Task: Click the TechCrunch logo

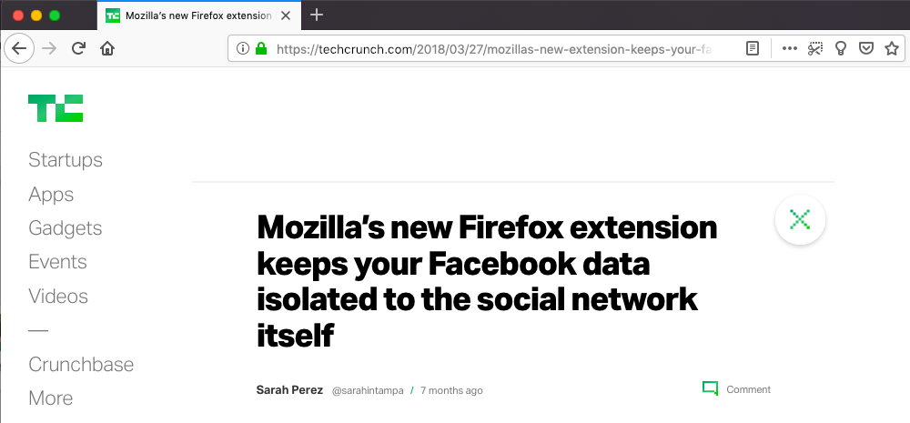Action: [x=56, y=108]
